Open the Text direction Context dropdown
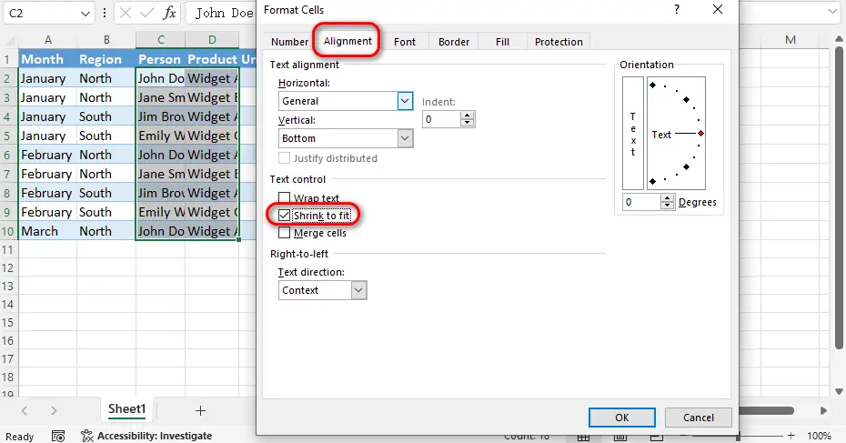This screenshot has height=443, width=846. [358, 290]
